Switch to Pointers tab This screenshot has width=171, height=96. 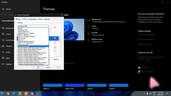[24, 19]
